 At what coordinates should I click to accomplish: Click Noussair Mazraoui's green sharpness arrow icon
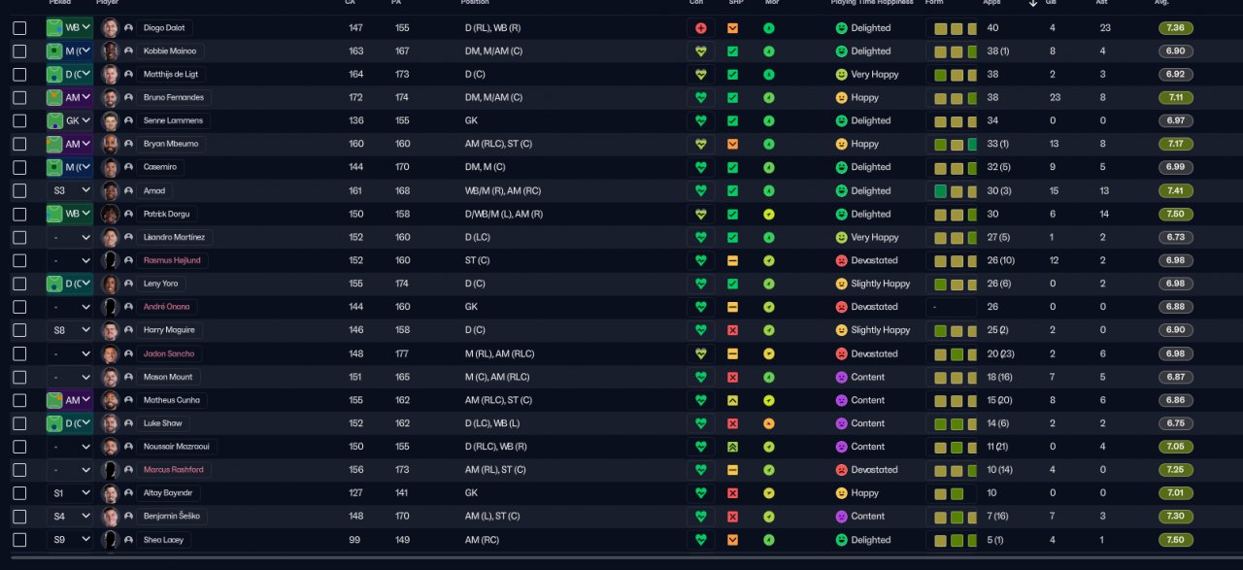[733, 447]
